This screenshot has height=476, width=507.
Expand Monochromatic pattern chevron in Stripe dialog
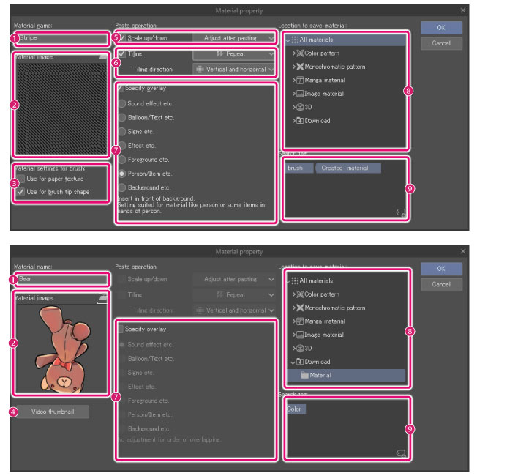(x=294, y=67)
